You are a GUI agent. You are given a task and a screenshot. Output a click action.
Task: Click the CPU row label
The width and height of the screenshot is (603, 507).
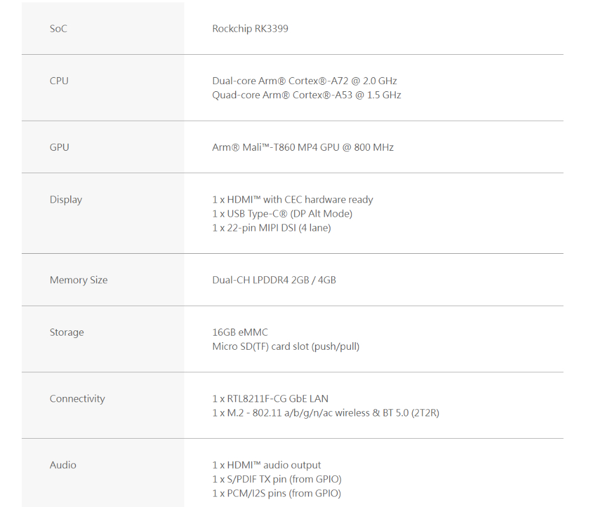coord(59,81)
